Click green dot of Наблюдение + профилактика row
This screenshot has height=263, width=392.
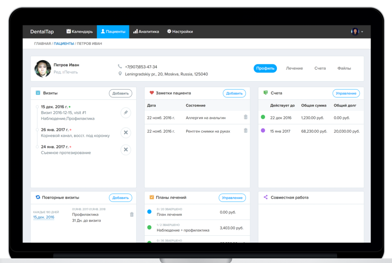coord(149,228)
